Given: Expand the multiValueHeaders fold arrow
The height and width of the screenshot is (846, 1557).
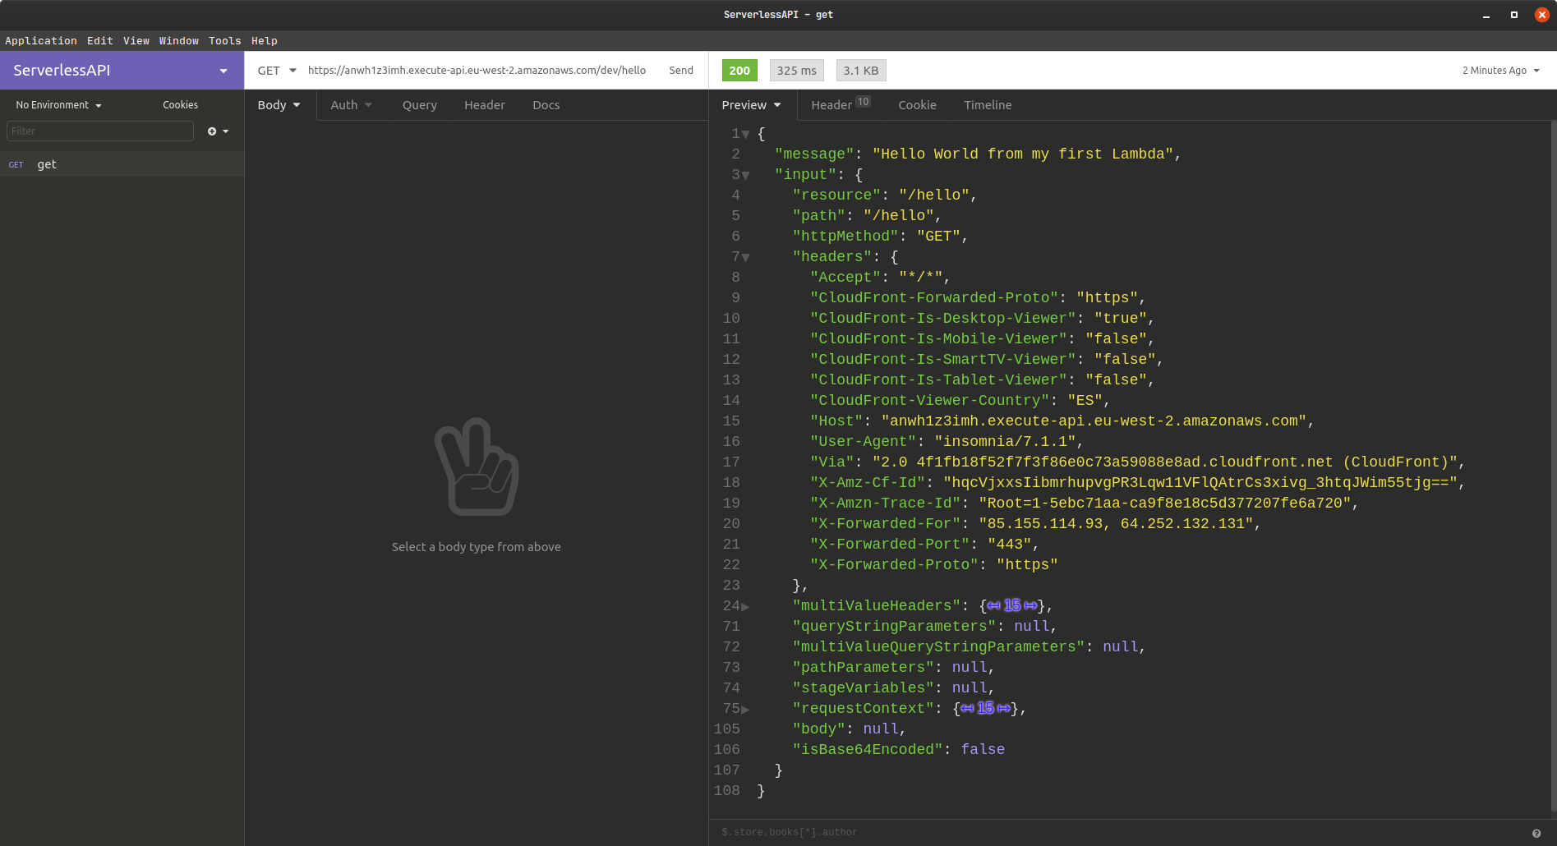Looking at the screenshot, I should point(745,606).
